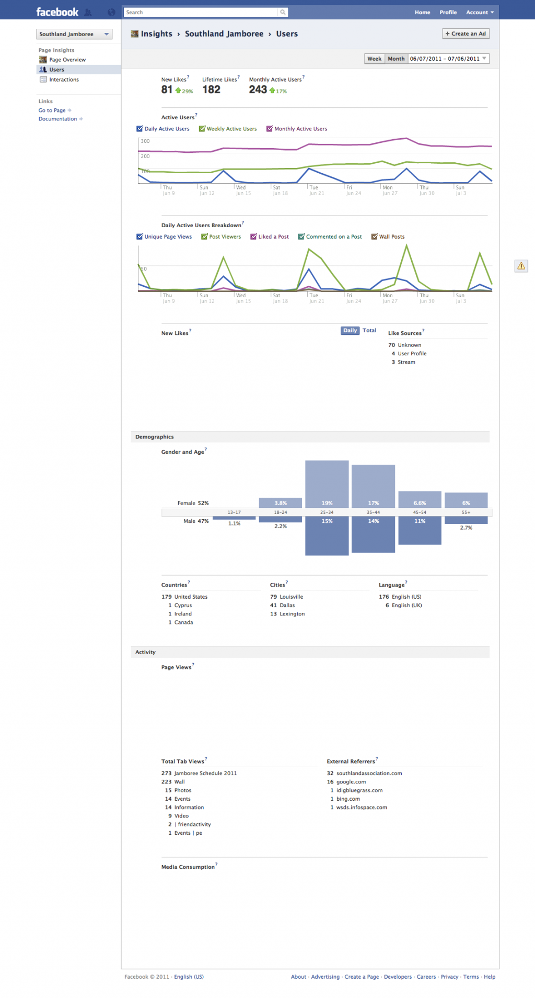The height and width of the screenshot is (998, 535).
Task: Open Page Overview in sidebar
Action: (x=67, y=60)
